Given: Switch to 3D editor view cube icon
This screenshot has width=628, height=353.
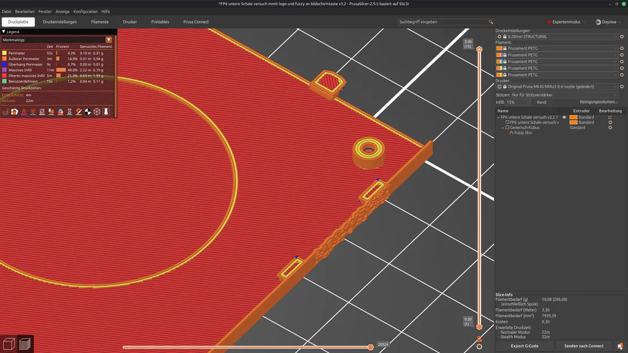Looking at the screenshot, I should (9, 344).
